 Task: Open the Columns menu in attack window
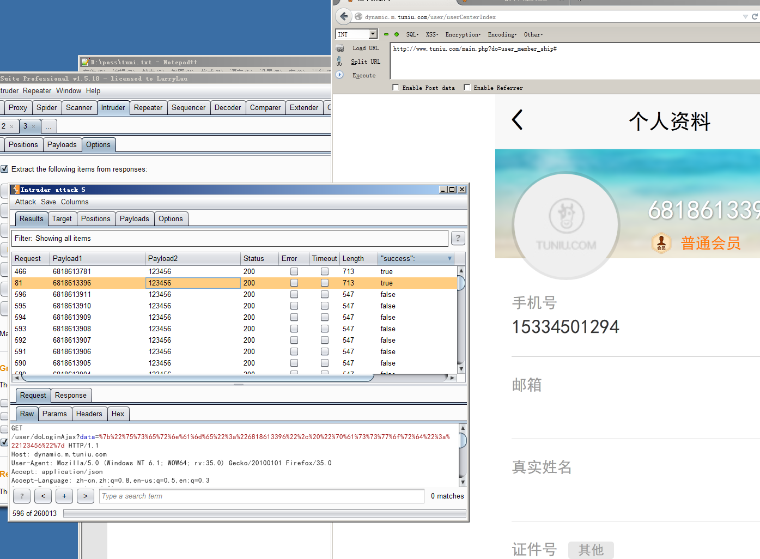click(x=75, y=202)
